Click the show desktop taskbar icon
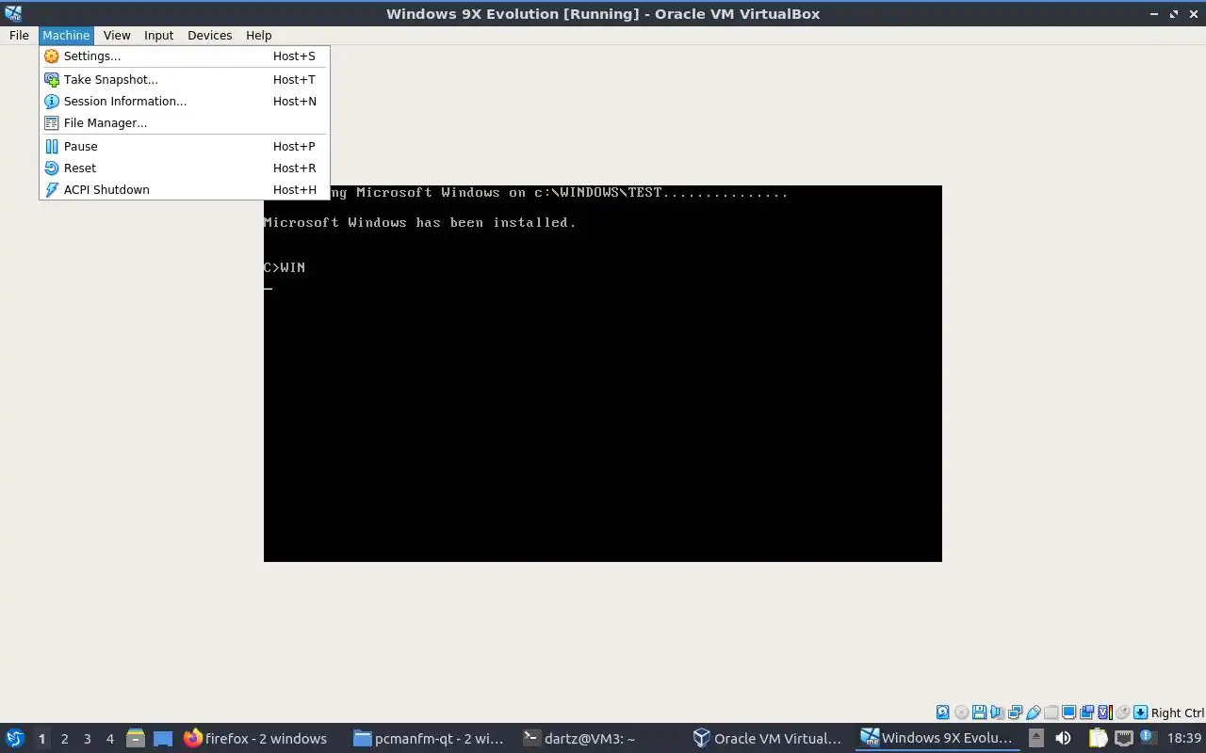The image size is (1206, 753). coord(163,739)
